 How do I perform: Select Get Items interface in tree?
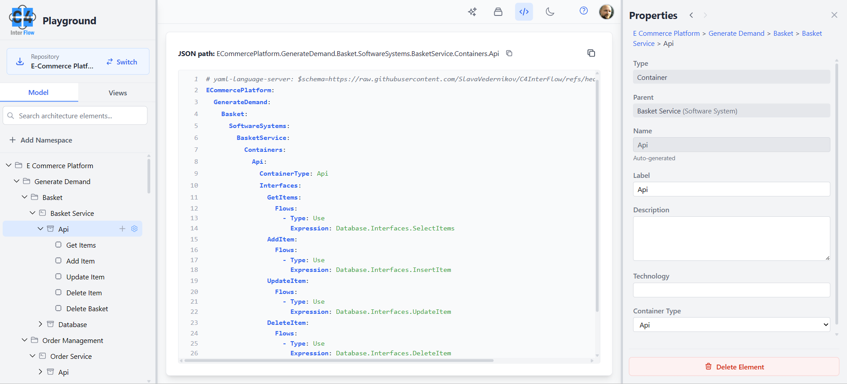click(81, 245)
